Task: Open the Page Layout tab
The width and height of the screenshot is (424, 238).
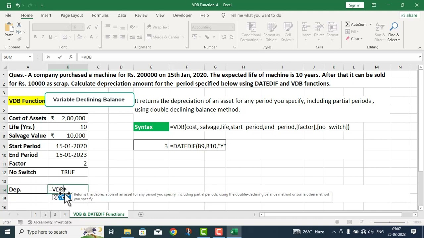Action: pyautogui.click(x=72, y=15)
